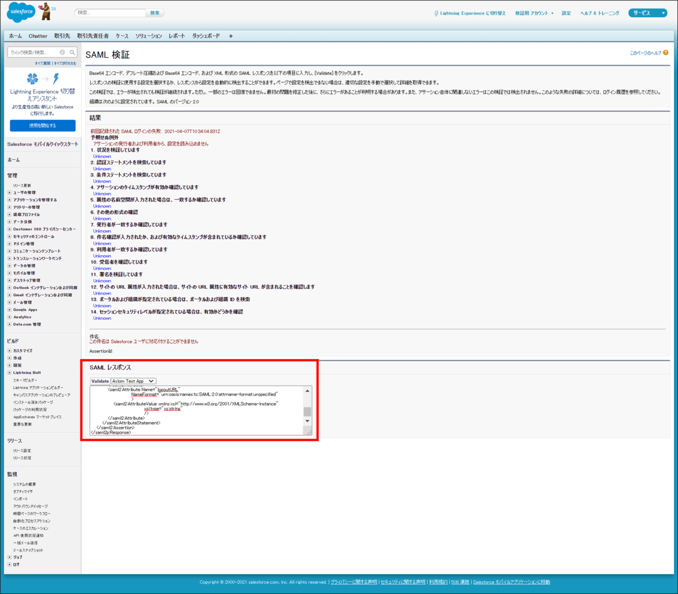Open the リリース更新 sidebar item
This screenshot has width=678, height=594.
coord(22,185)
